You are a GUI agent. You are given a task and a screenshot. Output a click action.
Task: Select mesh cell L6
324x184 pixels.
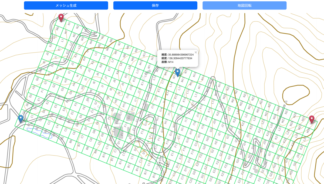tap(104, 57)
